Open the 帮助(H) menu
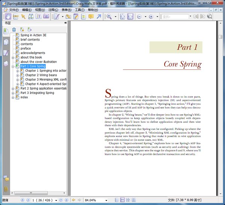225x205 pixels. [x=93, y=10]
